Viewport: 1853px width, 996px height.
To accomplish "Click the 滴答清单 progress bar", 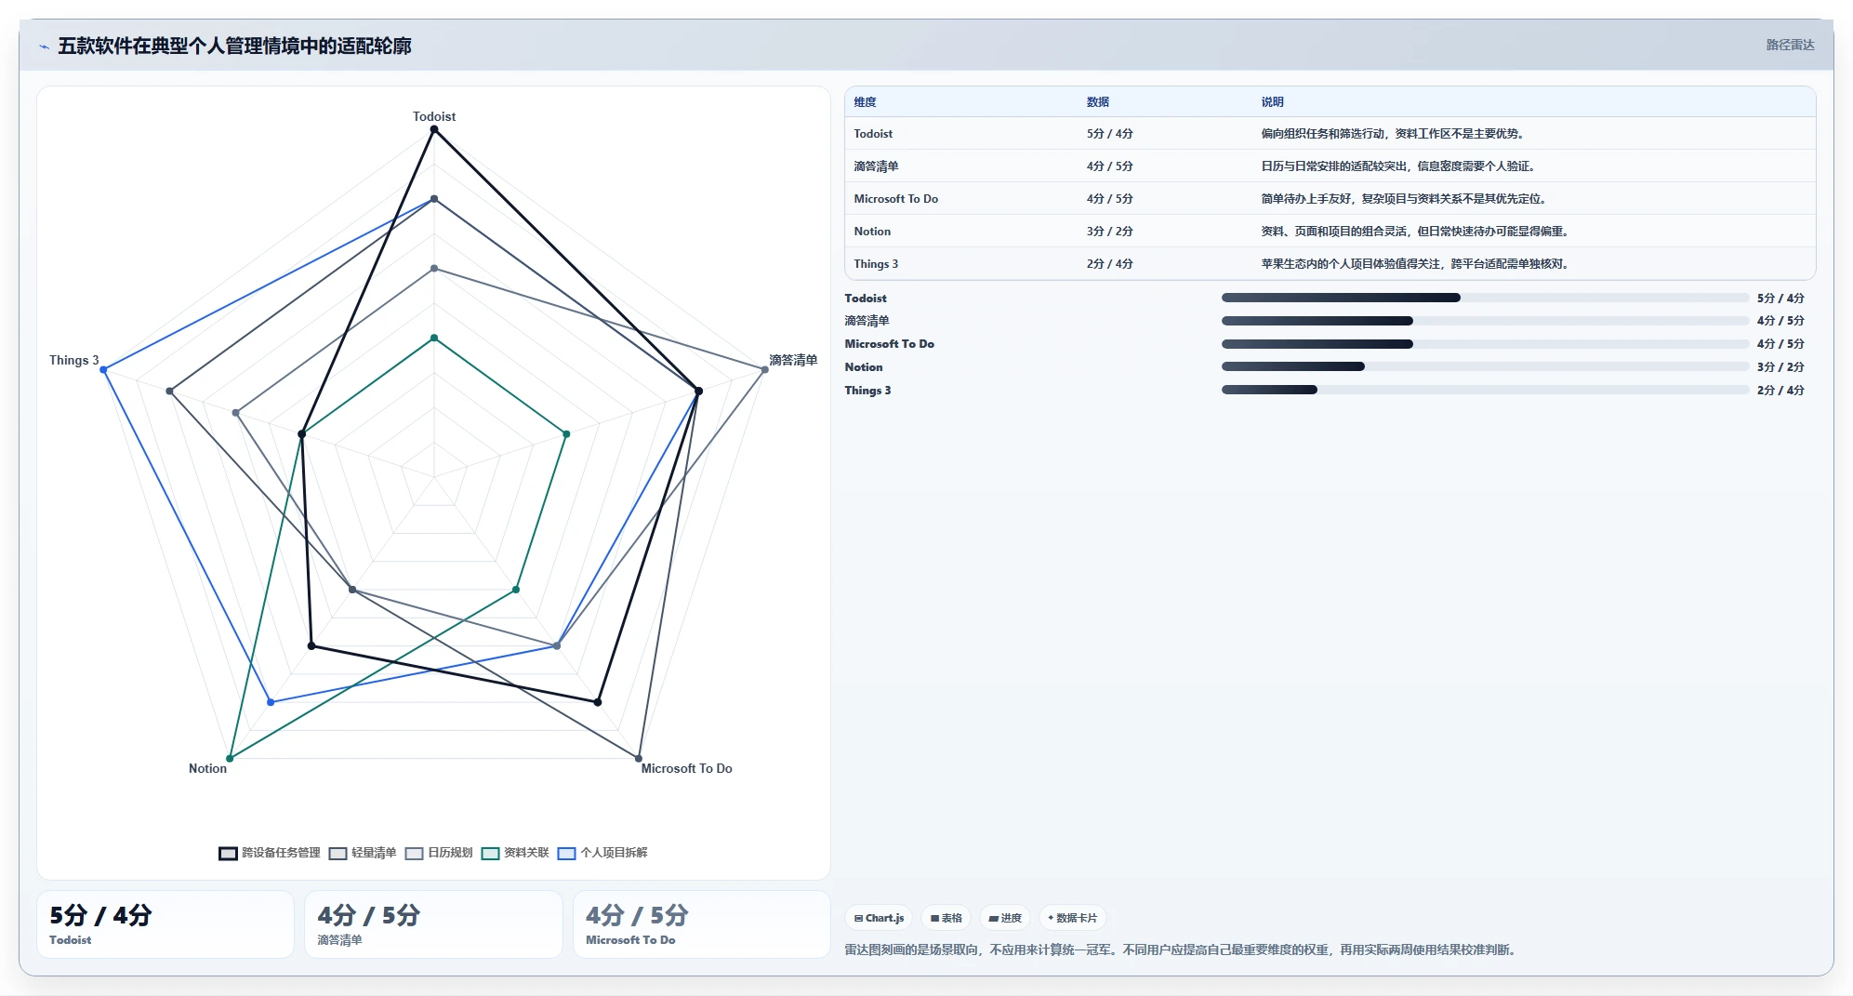I will coord(1485,321).
